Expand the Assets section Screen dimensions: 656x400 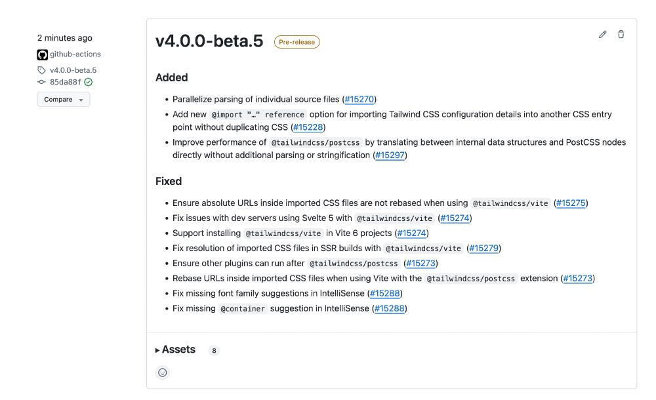(175, 350)
